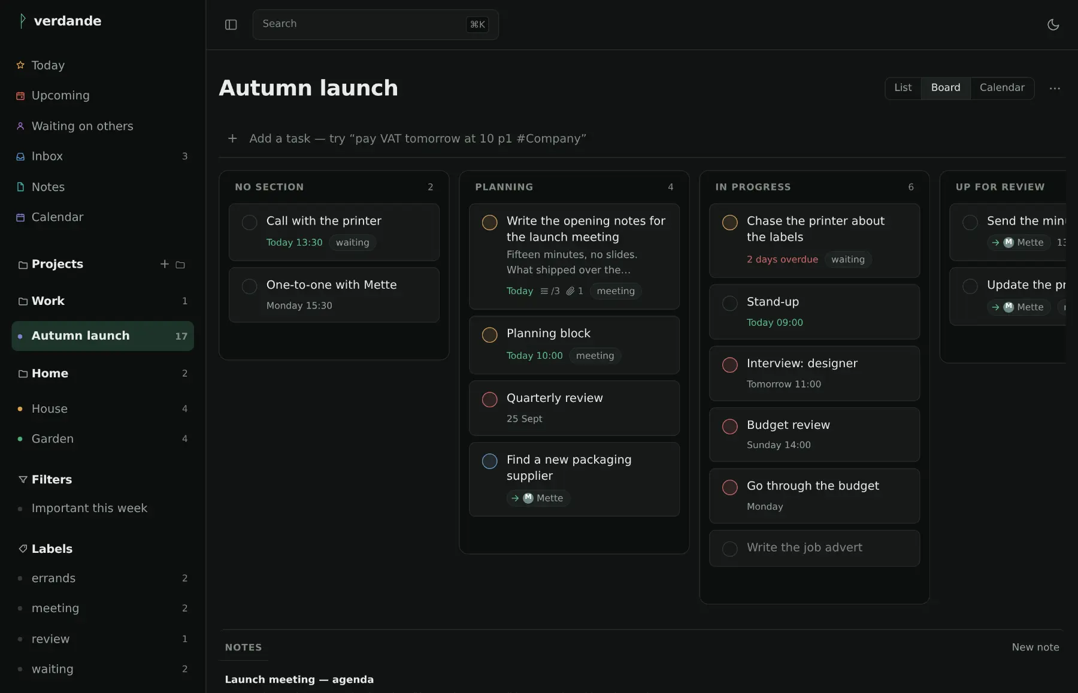Open the three-dot project options menu

click(x=1055, y=88)
